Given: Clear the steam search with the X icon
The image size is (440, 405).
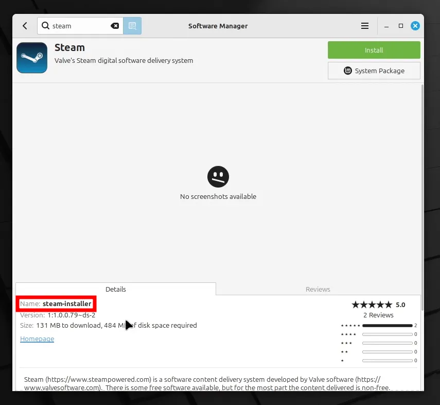Looking at the screenshot, I should tap(114, 25).
